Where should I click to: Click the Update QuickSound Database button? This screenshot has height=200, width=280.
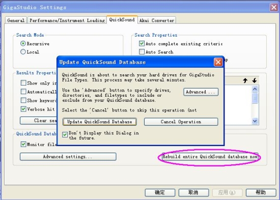click(x=100, y=122)
